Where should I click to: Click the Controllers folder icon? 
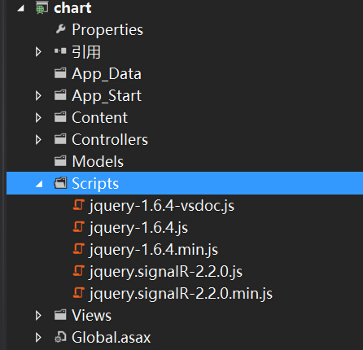coord(60,139)
